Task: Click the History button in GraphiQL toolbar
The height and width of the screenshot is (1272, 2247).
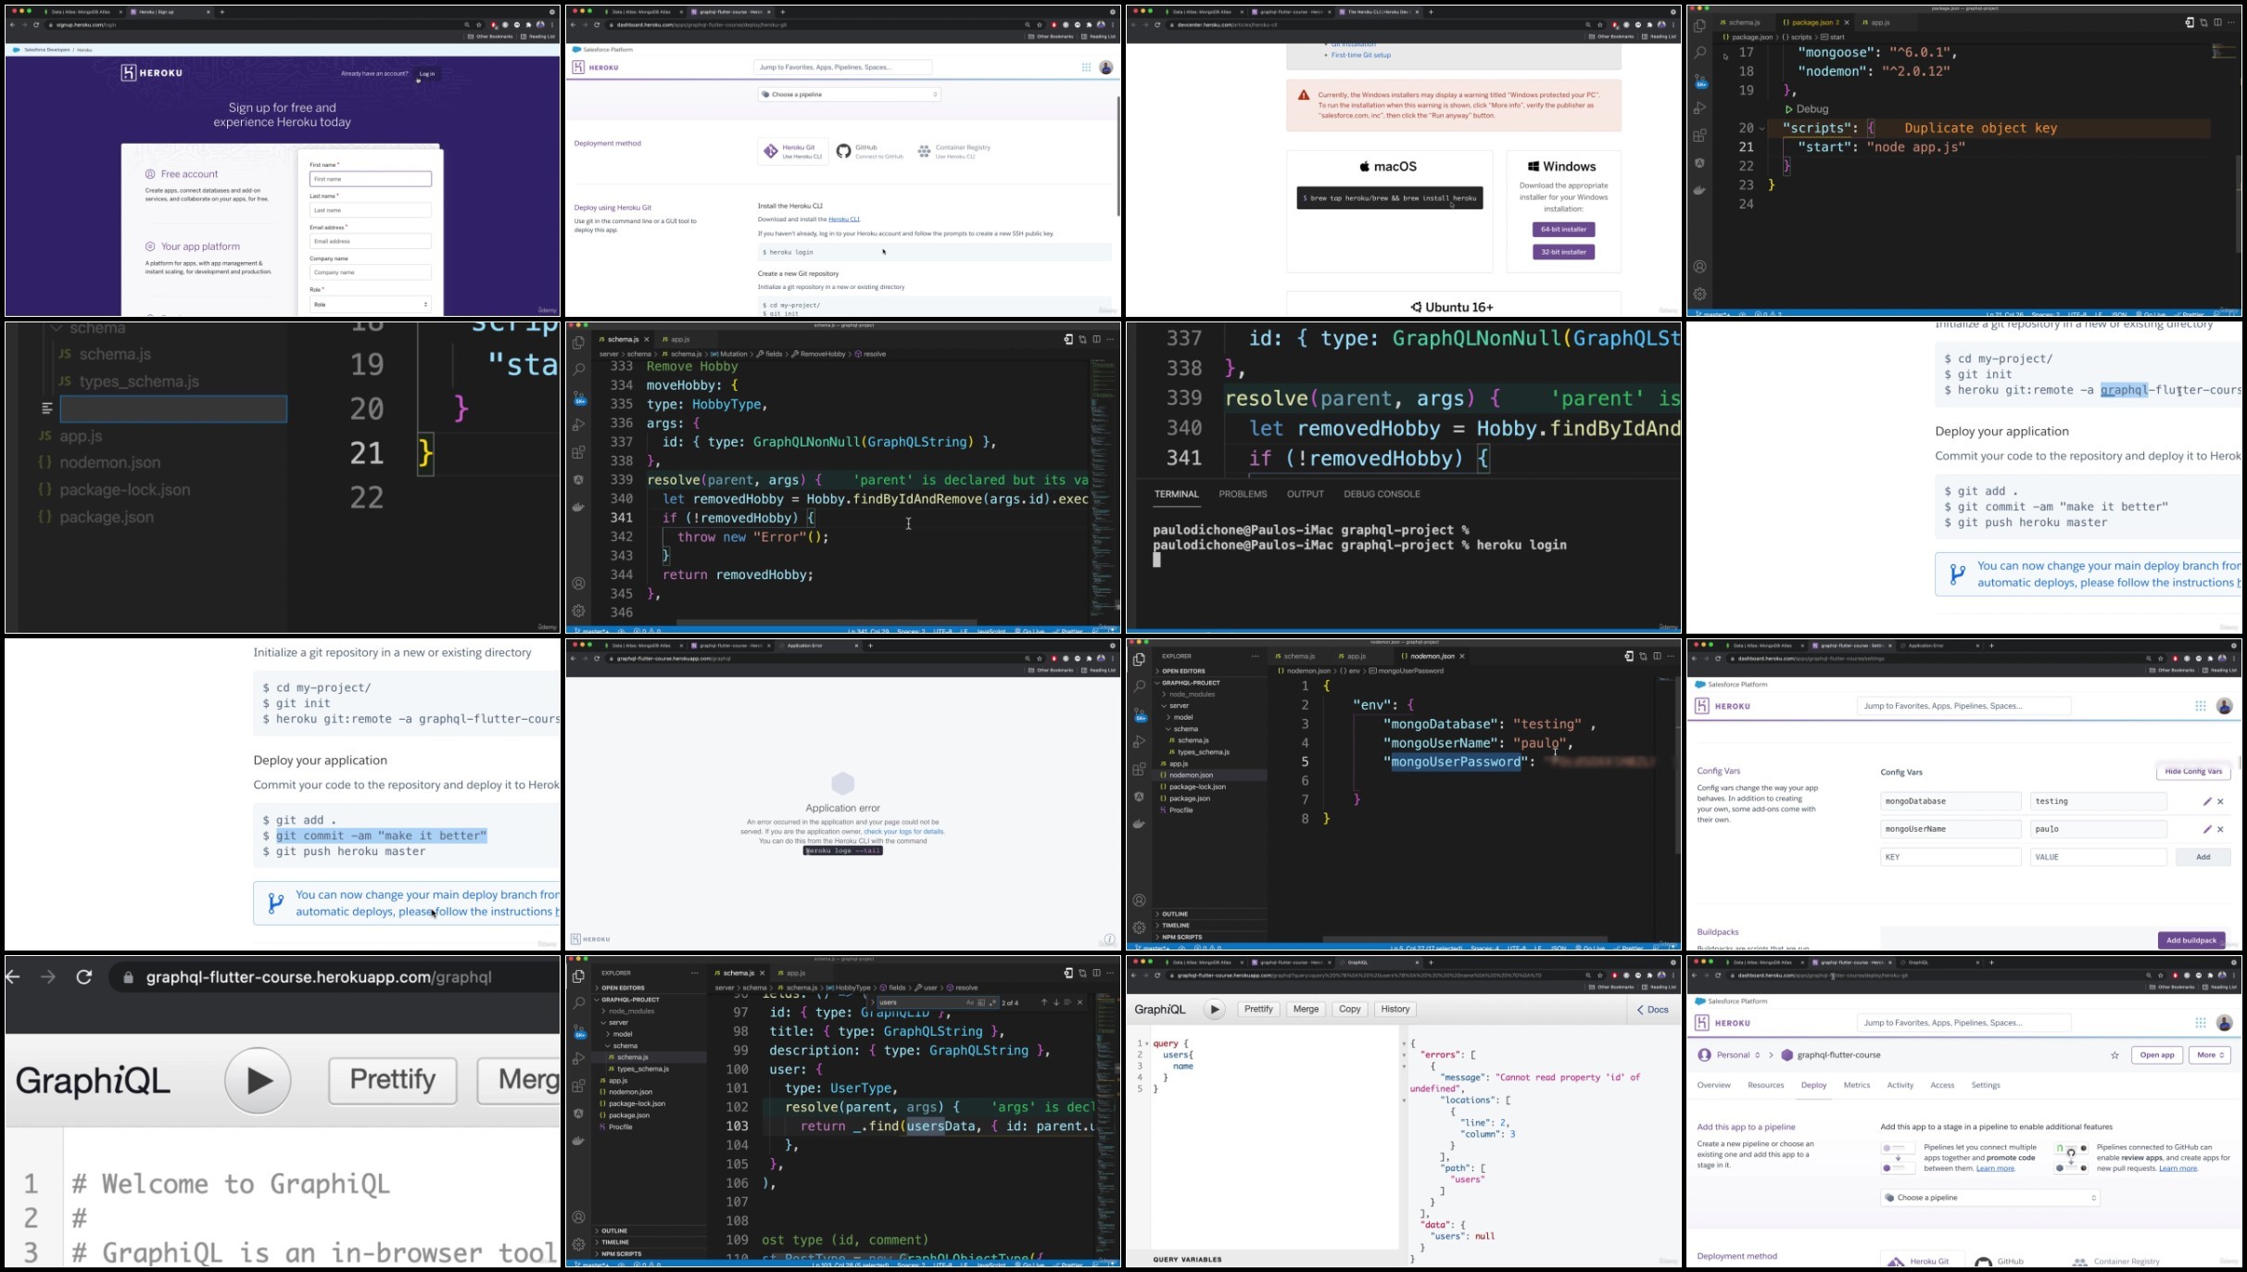Action: [1395, 1009]
